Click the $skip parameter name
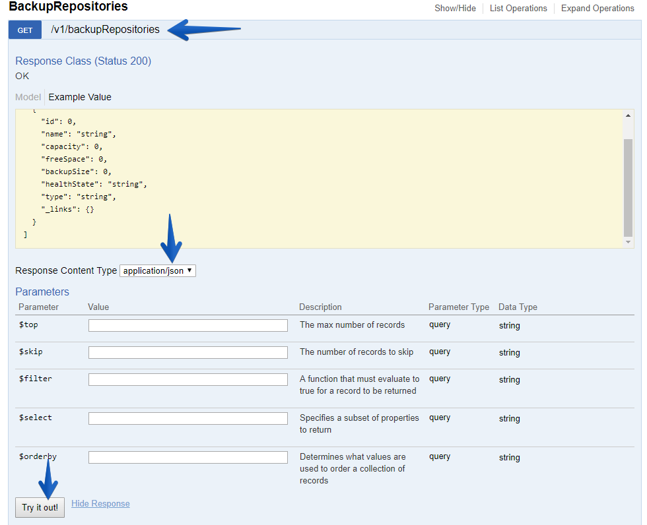This screenshot has height=525, width=647. click(x=31, y=352)
